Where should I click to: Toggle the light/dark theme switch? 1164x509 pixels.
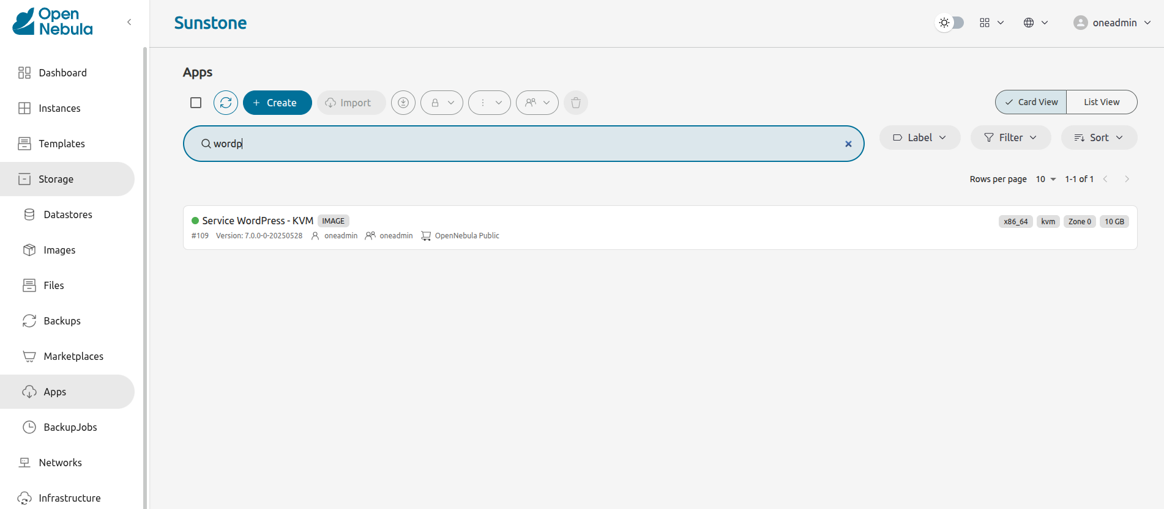[x=950, y=23]
